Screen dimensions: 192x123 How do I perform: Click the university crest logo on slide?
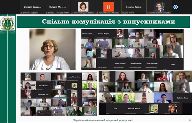[x=8, y=23]
